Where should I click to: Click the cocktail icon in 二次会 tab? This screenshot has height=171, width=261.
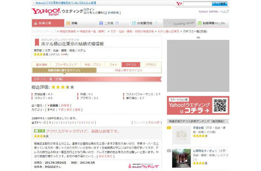(x=101, y=23)
